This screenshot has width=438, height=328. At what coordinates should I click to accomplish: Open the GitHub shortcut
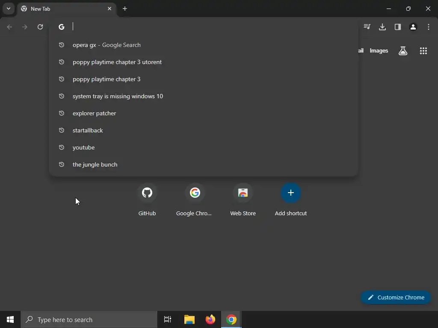click(x=147, y=200)
